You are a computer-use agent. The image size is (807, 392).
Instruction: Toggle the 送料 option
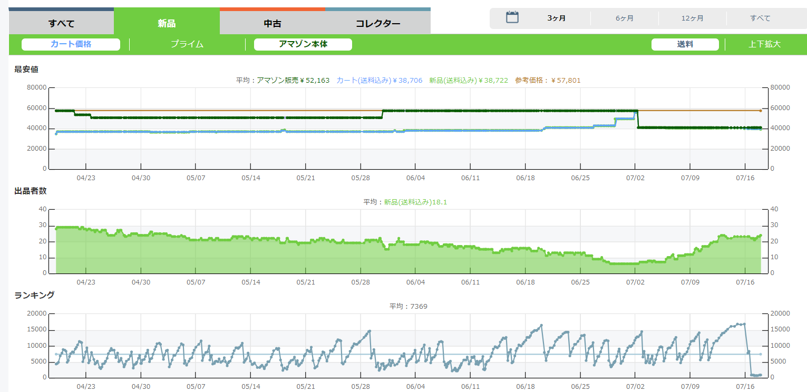(x=685, y=44)
